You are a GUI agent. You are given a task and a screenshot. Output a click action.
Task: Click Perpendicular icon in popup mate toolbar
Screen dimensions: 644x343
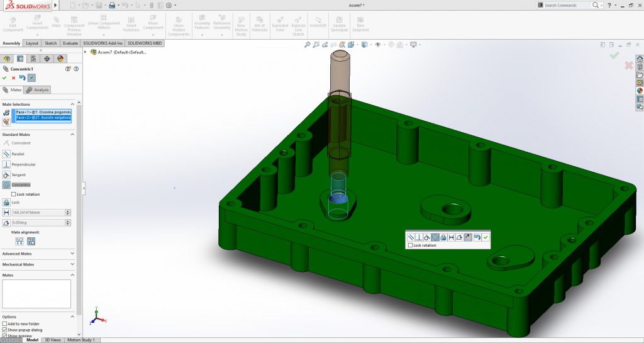point(419,237)
